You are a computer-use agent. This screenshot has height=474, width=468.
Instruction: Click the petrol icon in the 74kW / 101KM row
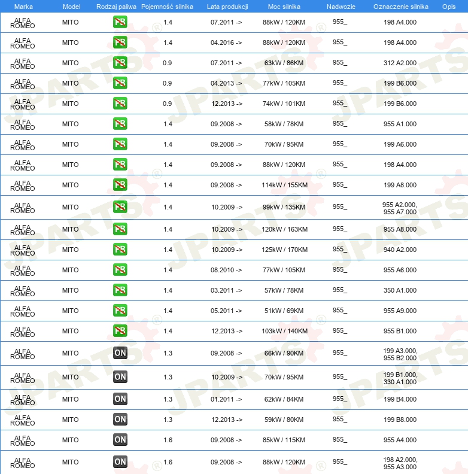click(120, 104)
